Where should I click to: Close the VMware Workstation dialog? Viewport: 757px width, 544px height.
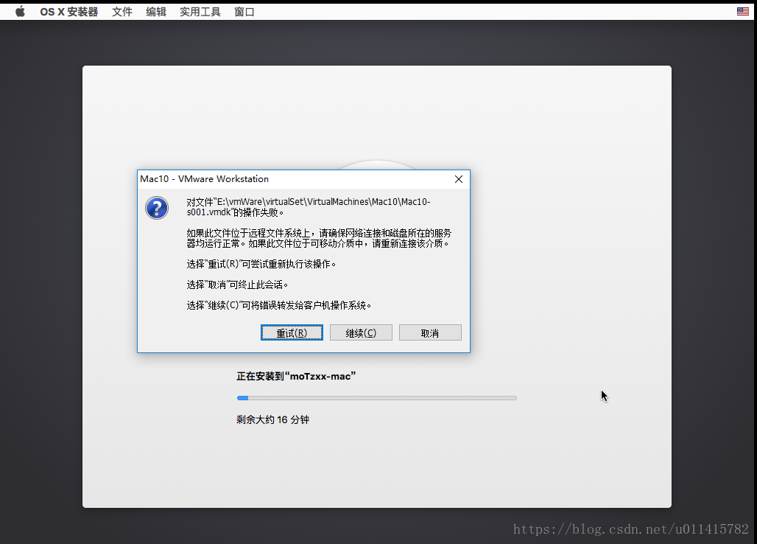459,179
